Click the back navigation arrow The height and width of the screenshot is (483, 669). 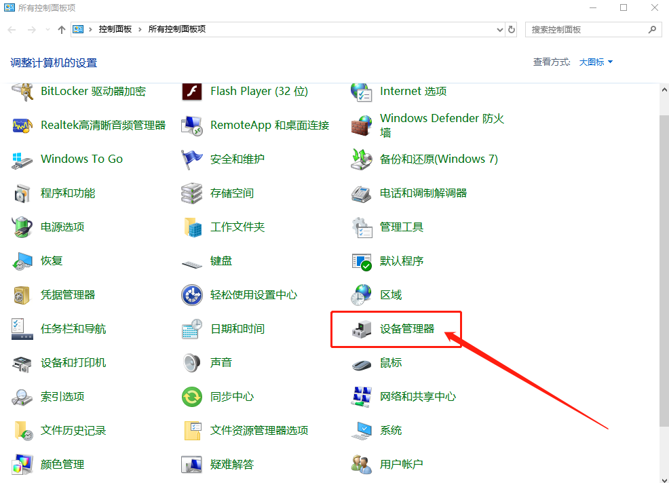pos(12,29)
